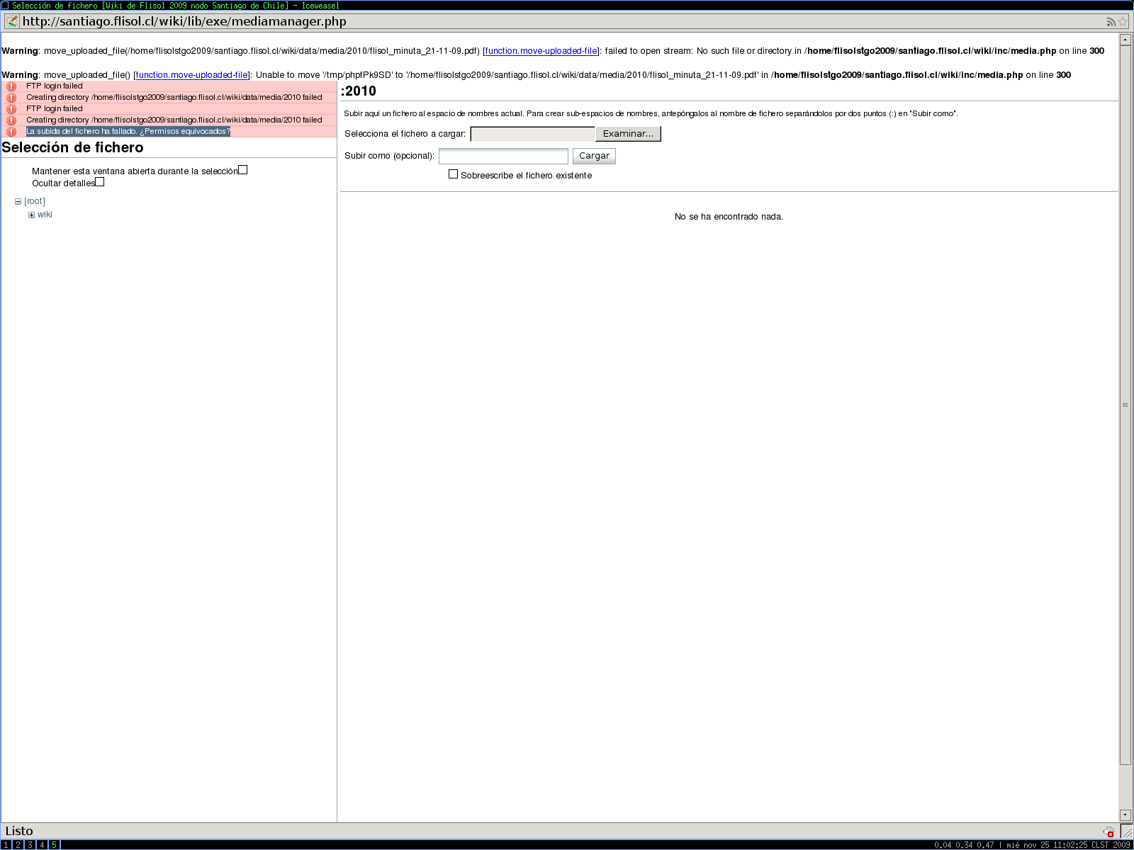1134x850 pixels.
Task: Click the RSS feed icon in the address bar
Action: (1111, 22)
